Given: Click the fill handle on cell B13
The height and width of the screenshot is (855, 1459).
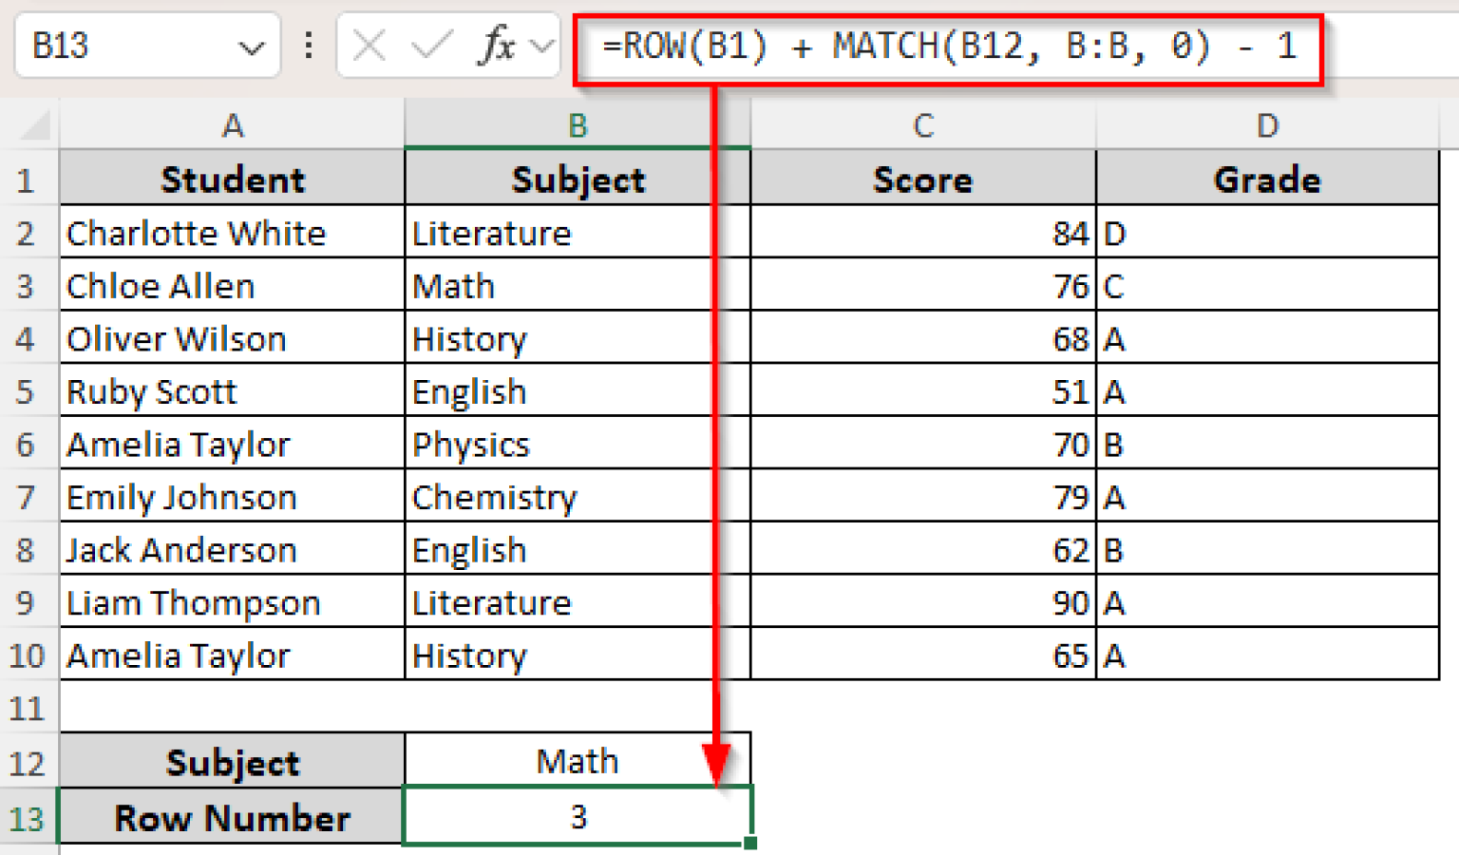Looking at the screenshot, I should coord(749,842).
